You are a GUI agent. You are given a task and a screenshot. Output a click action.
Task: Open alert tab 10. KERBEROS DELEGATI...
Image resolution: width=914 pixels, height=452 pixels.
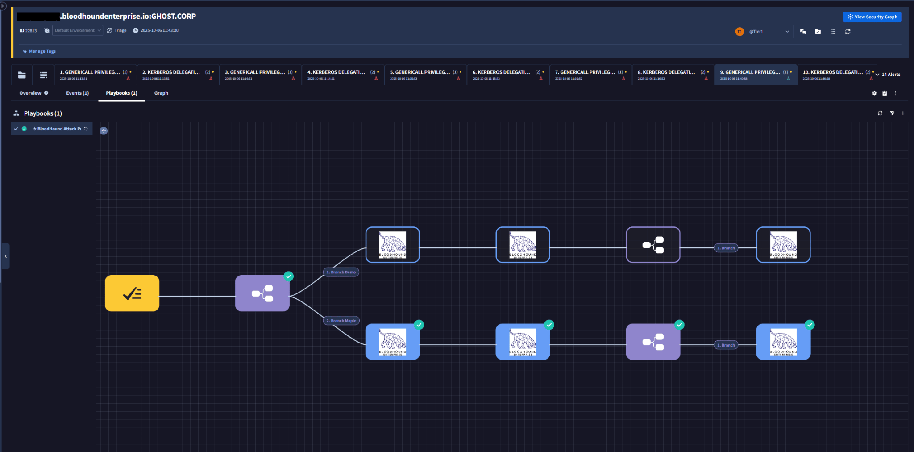click(x=836, y=75)
